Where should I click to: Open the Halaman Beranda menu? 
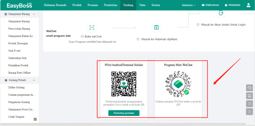point(55,5)
